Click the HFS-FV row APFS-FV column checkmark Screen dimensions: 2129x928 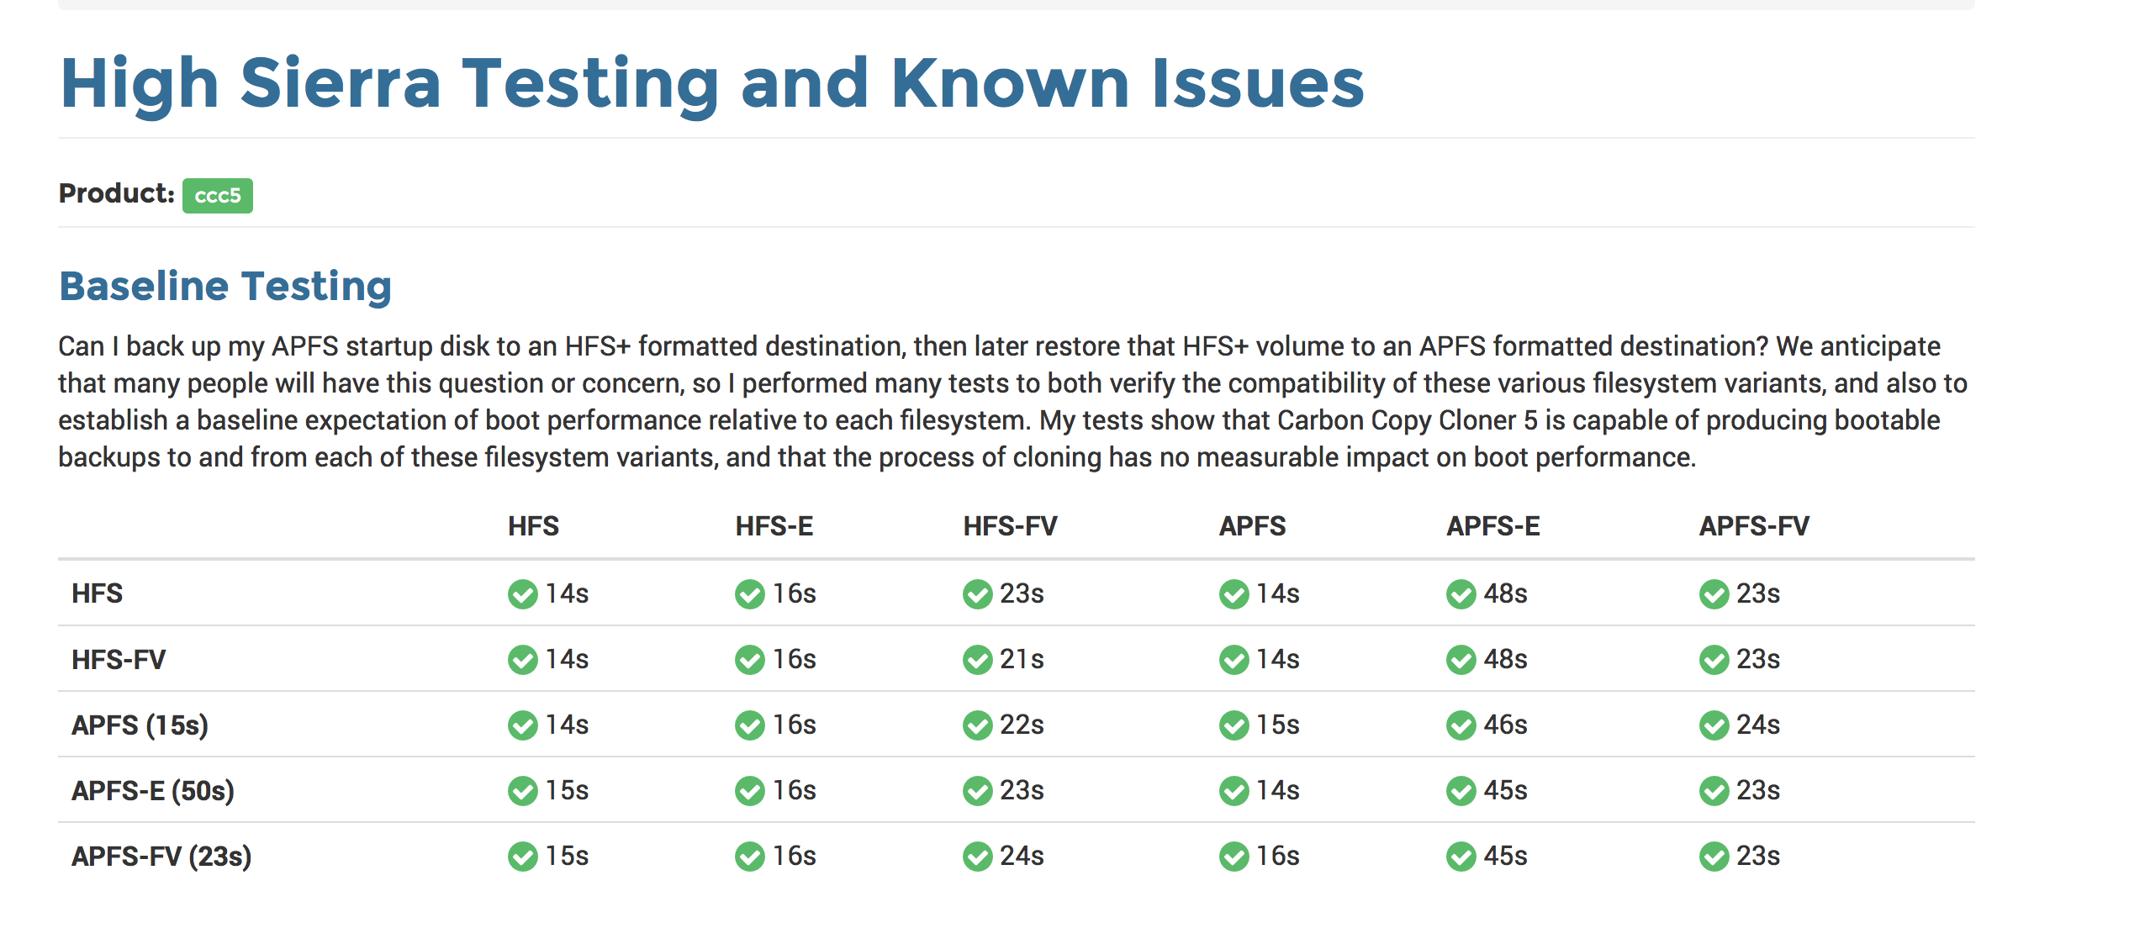1714,660
